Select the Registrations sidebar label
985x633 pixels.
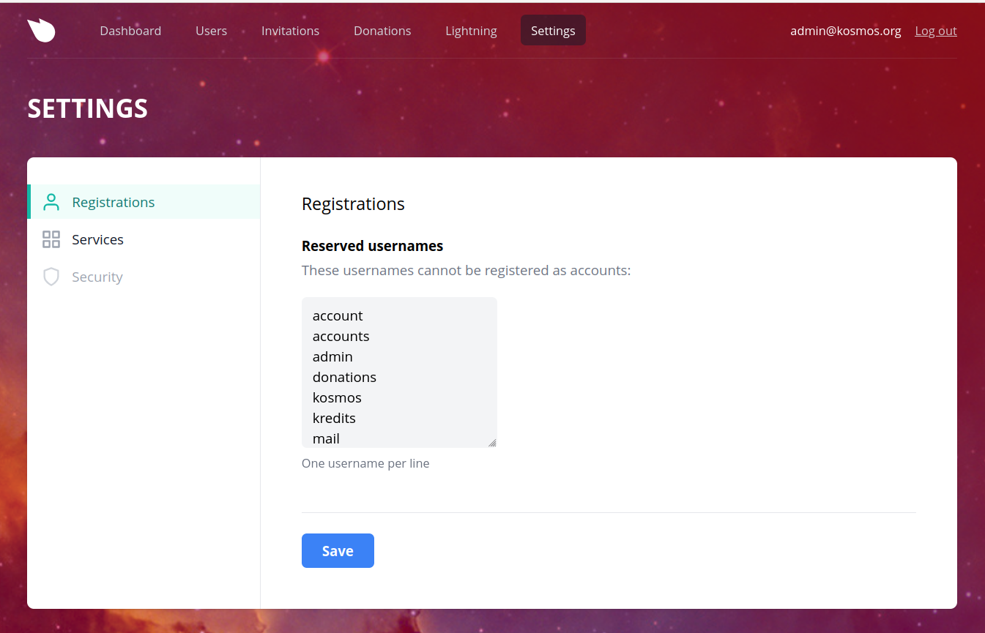(114, 203)
